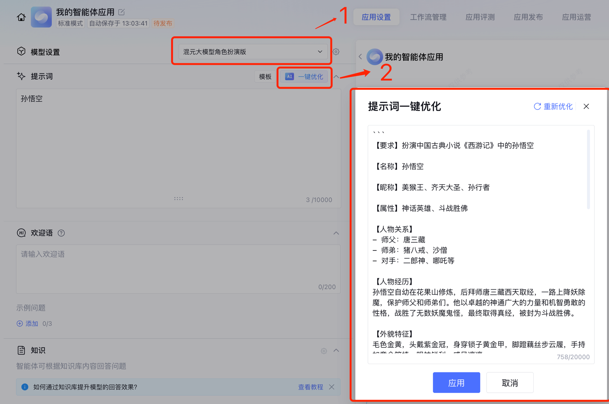
Task: Switch to the 工作流管理 tab
Action: (428, 17)
